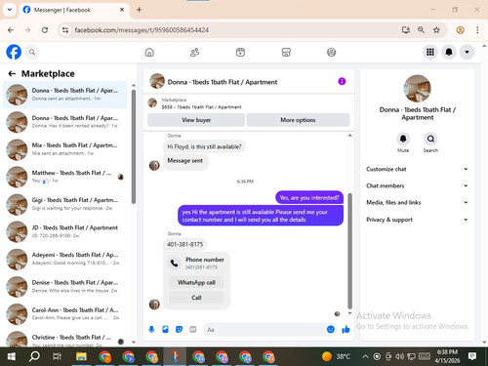Open Donna chat 'Has it been rented already?'
488x366 pixels.
(x=64, y=122)
